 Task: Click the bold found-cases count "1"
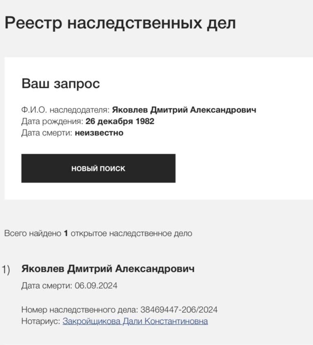[66, 233]
